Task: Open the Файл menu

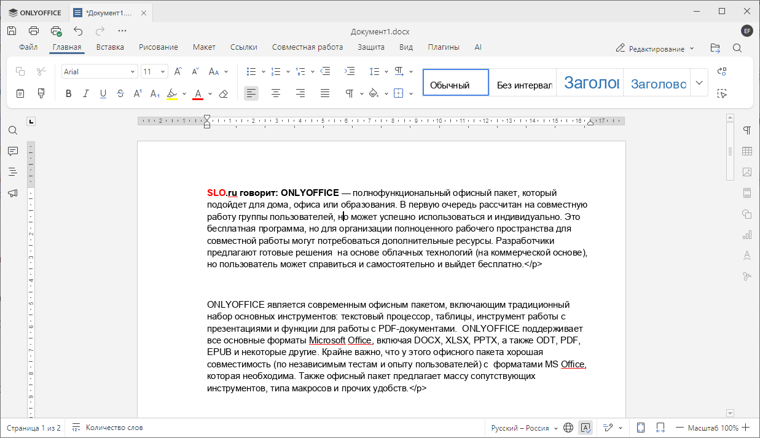Action: pos(28,47)
